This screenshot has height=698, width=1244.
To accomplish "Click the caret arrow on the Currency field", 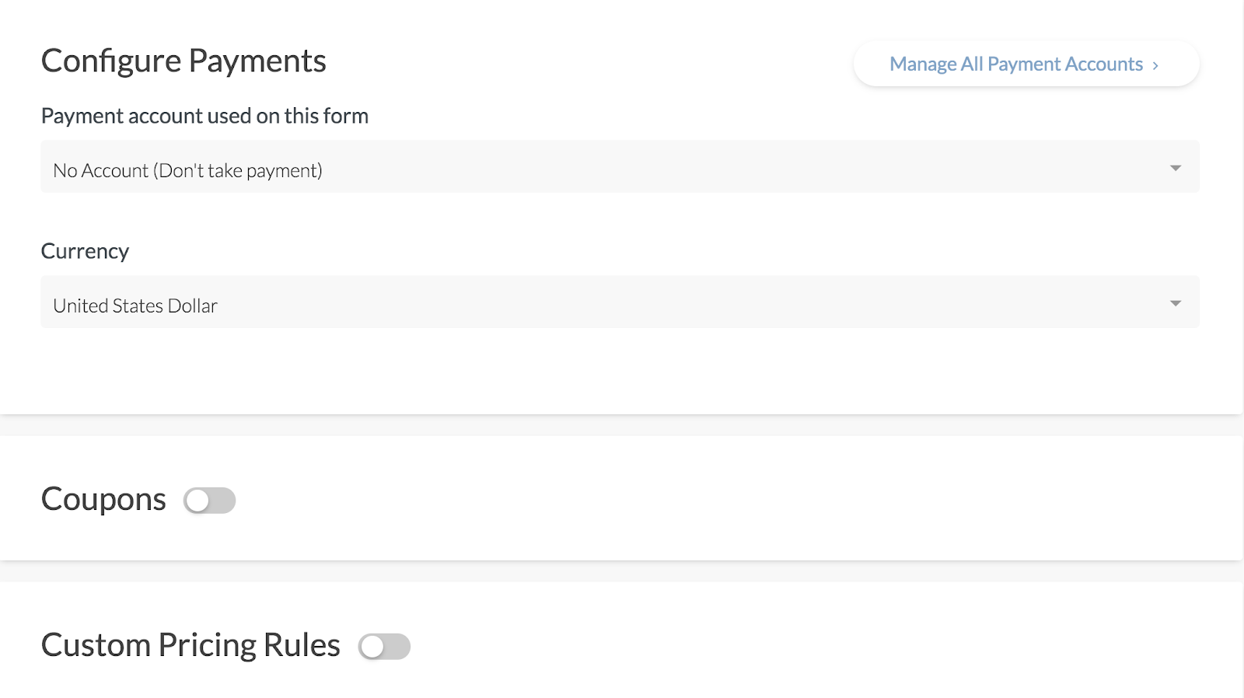I will 1176,303.
